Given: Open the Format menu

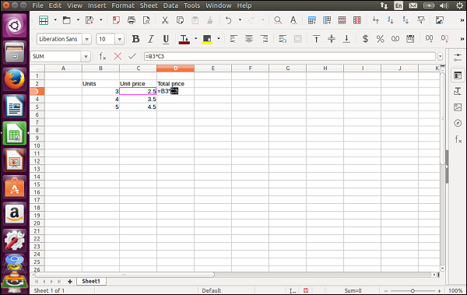Looking at the screenshot, I should point(123,5).
